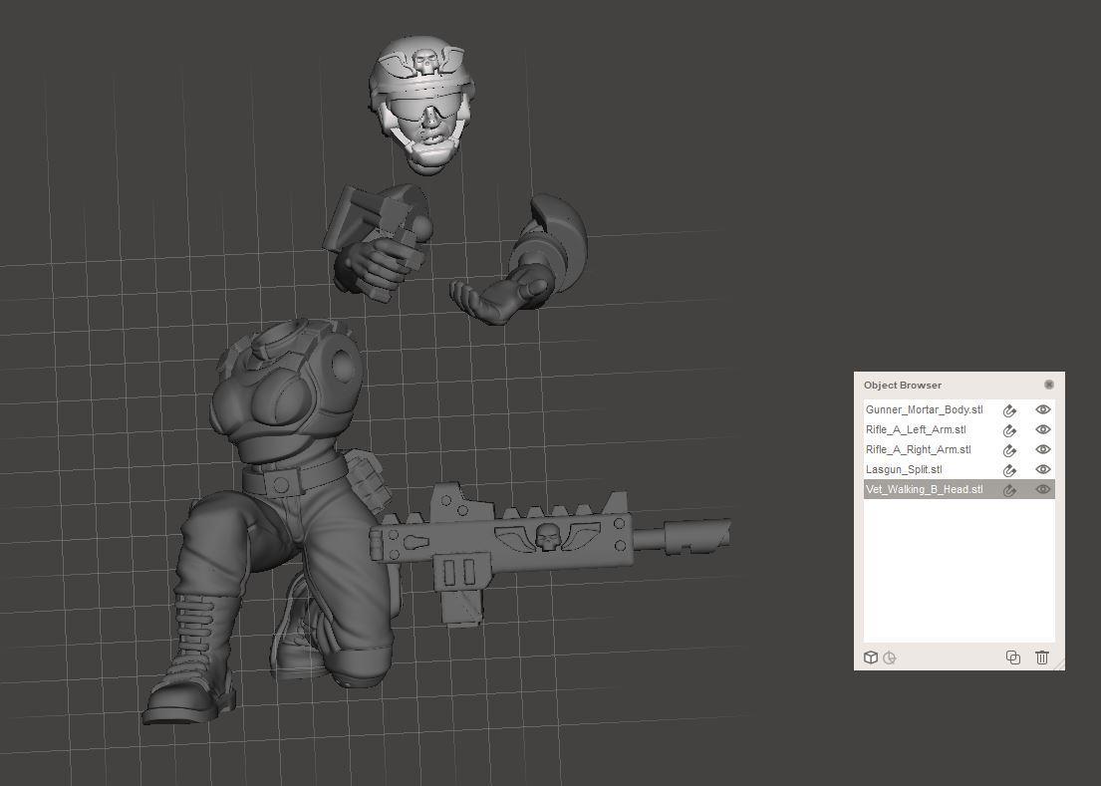
Task: Toggle visibility of Rifle_A_Left_Arm.stl
Action: click(x=1043, y=429)
